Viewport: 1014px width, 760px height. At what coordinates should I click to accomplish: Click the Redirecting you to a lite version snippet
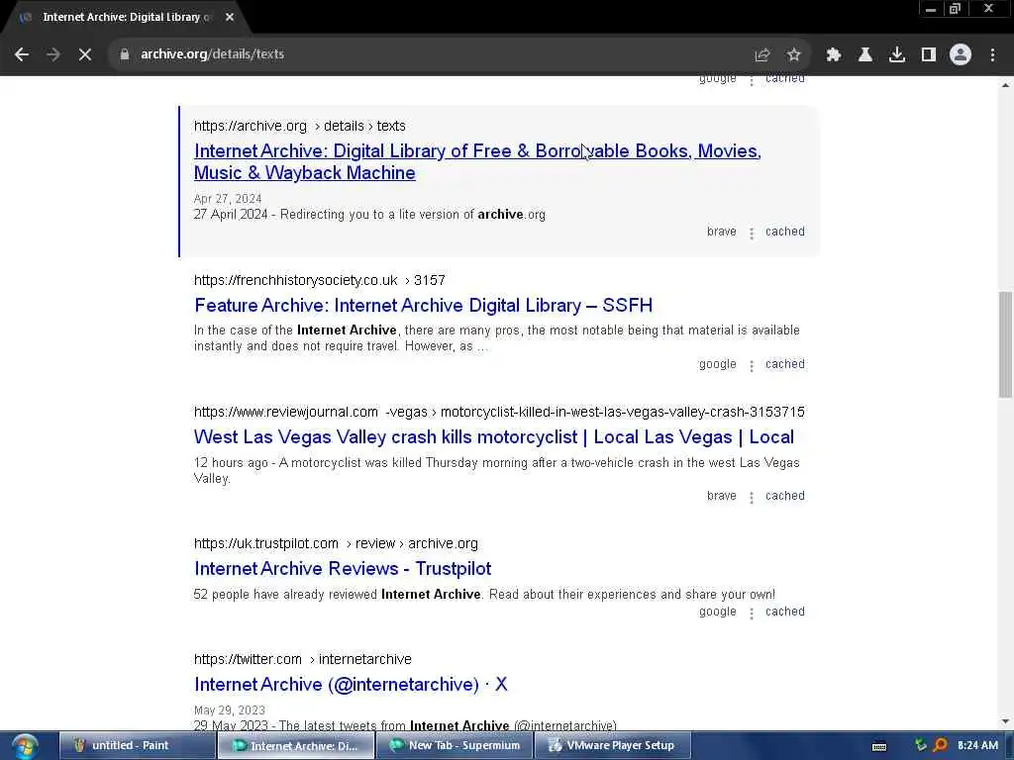[370, 215]
